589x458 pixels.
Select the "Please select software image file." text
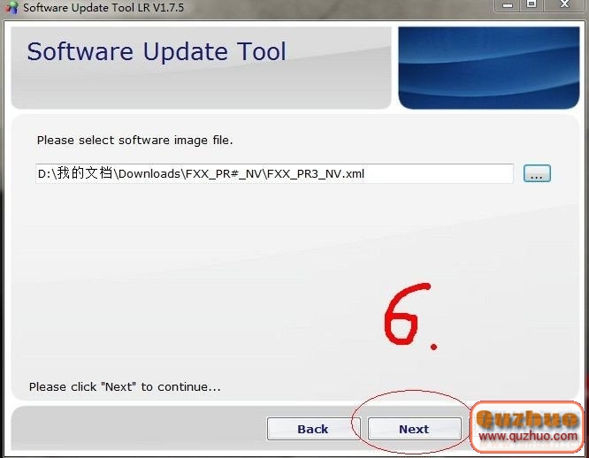click(134, 140)
